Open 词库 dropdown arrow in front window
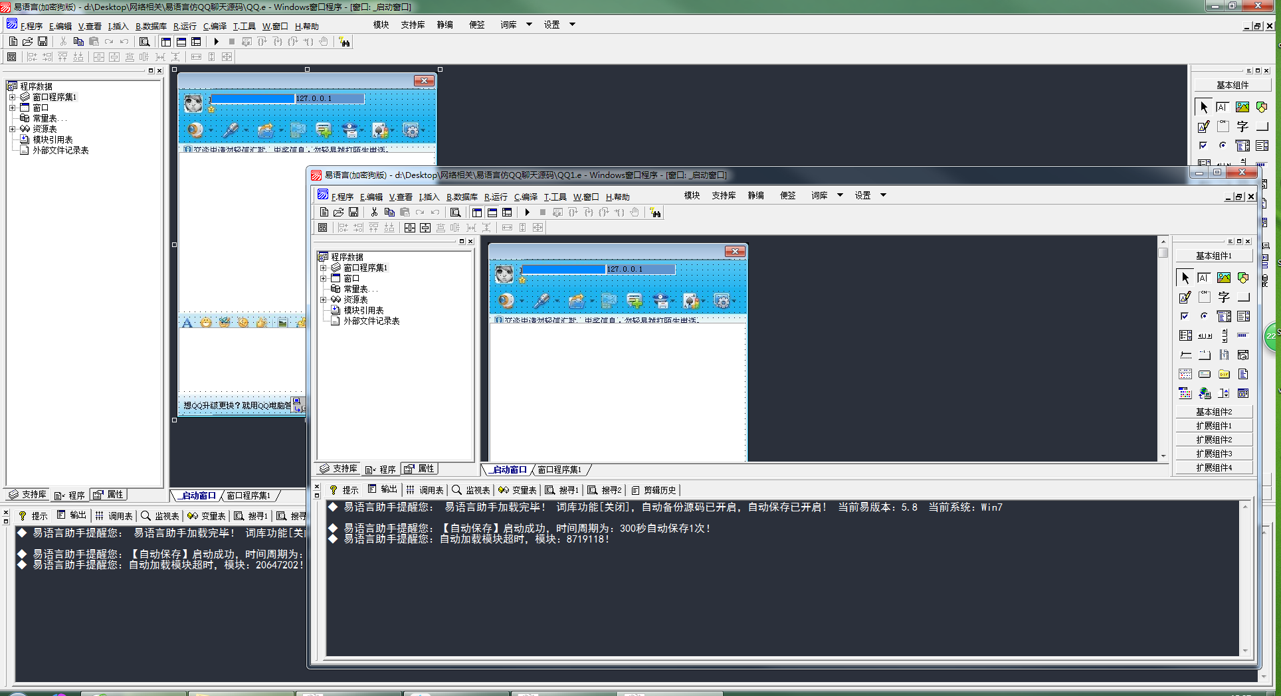 840,195
